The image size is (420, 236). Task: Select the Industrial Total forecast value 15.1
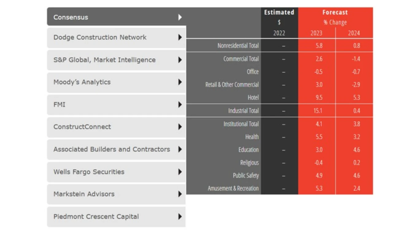(x=316, y=110)
